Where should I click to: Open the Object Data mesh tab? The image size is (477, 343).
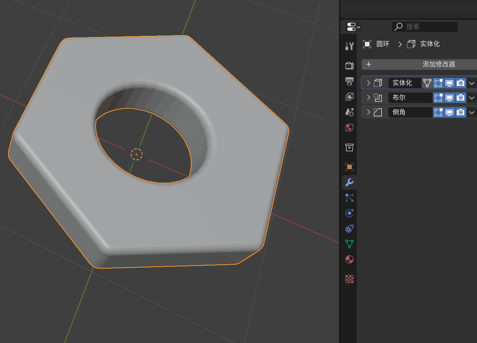tap(349, 244)
